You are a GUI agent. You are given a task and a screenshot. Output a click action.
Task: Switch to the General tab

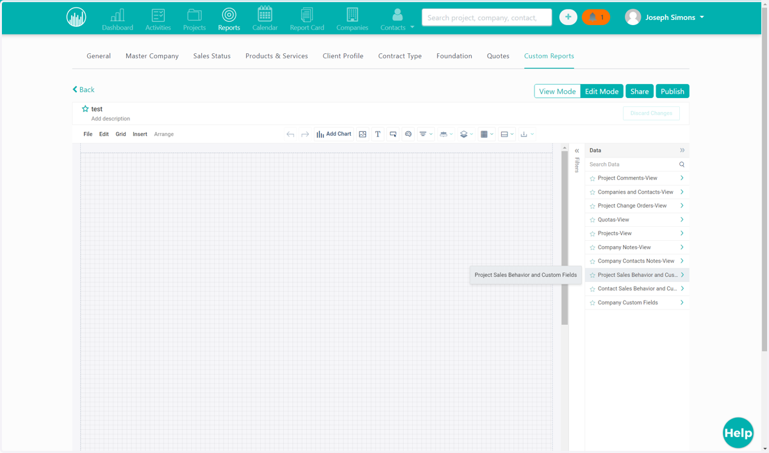pyautogui.click(x=99, y=56)
